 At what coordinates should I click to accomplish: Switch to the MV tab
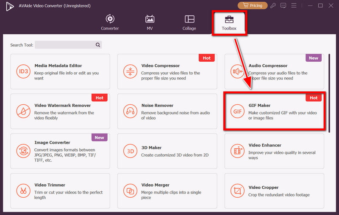pyautogui.click(x=150, y=22)
